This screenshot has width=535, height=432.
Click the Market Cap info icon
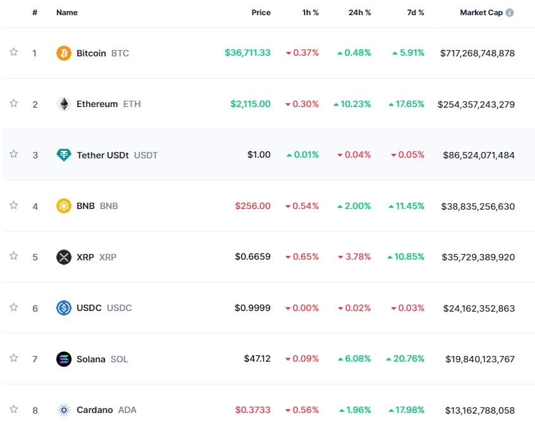point(510,13)
